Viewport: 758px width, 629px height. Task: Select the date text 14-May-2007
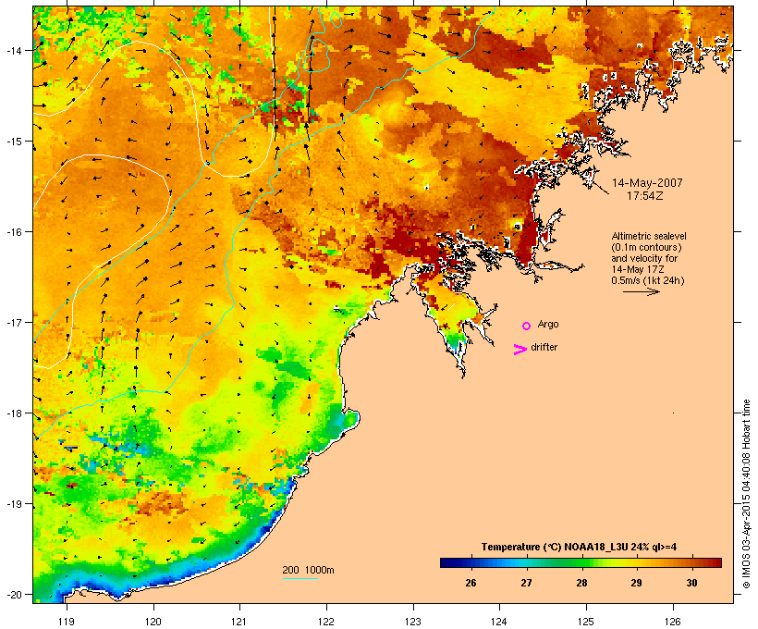point(647,183)
